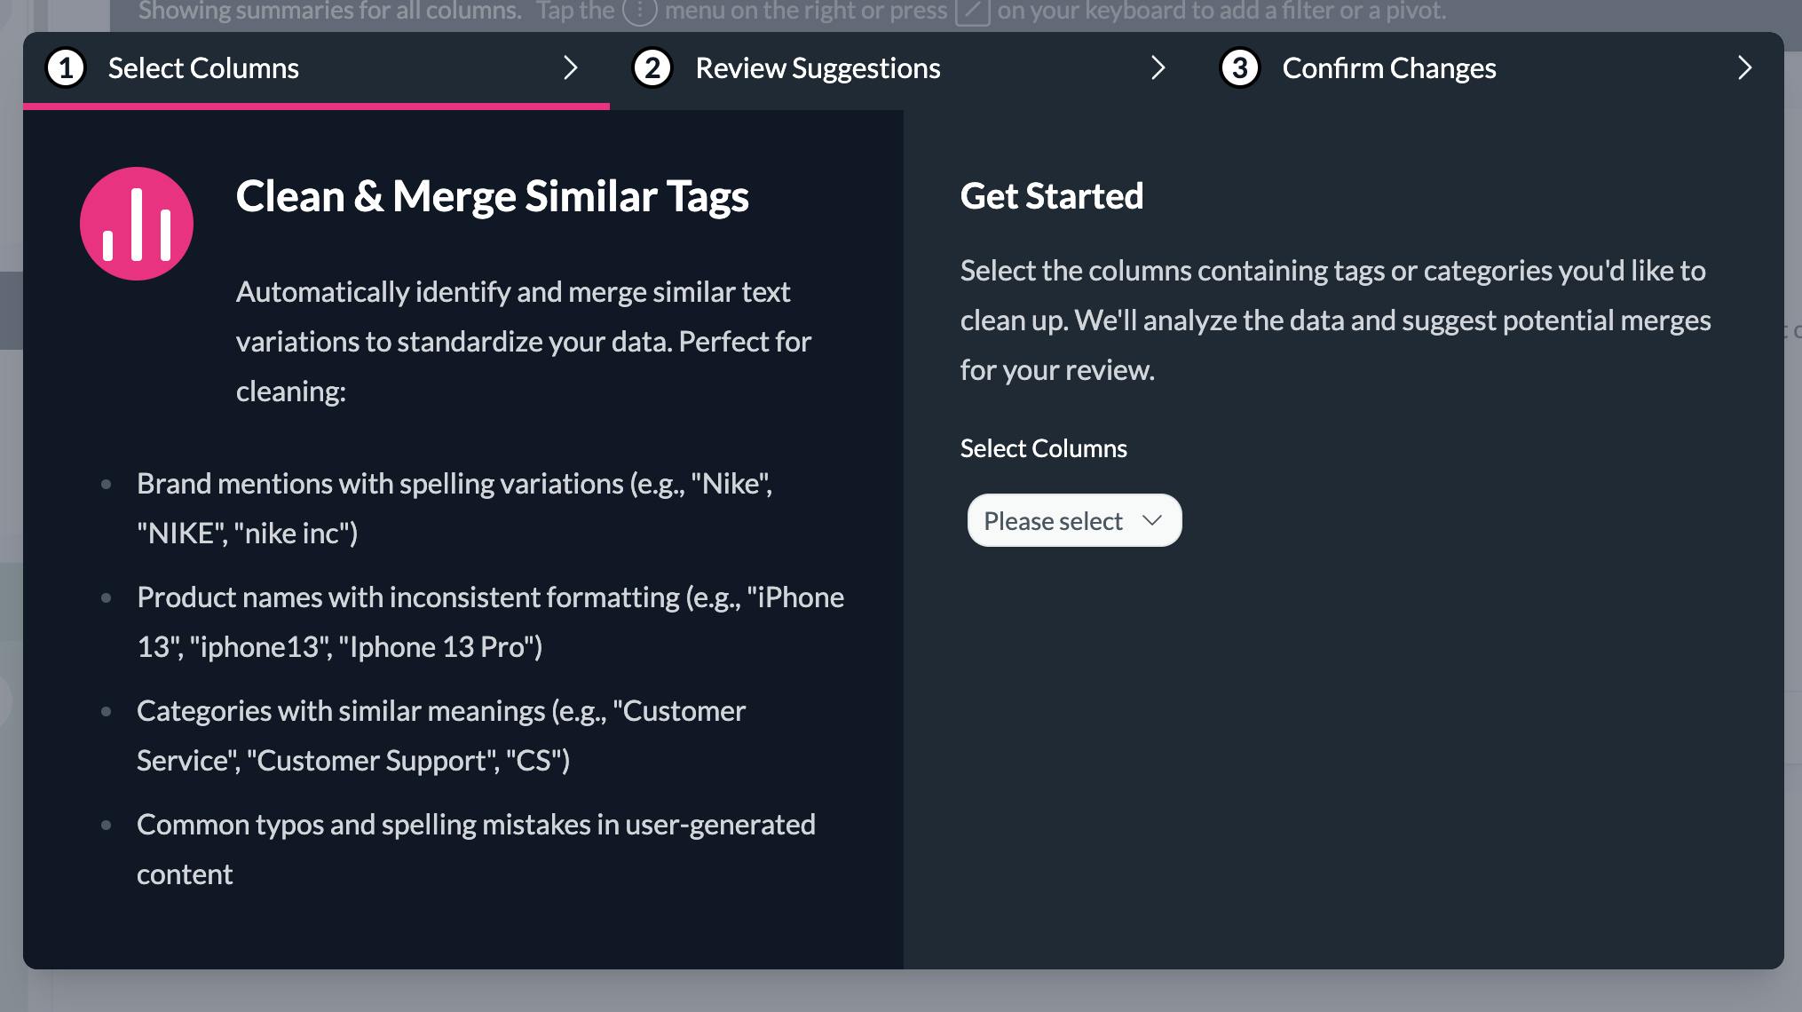
Task: Click the arrow after the Confirm Changes step
Action: 1744,68
